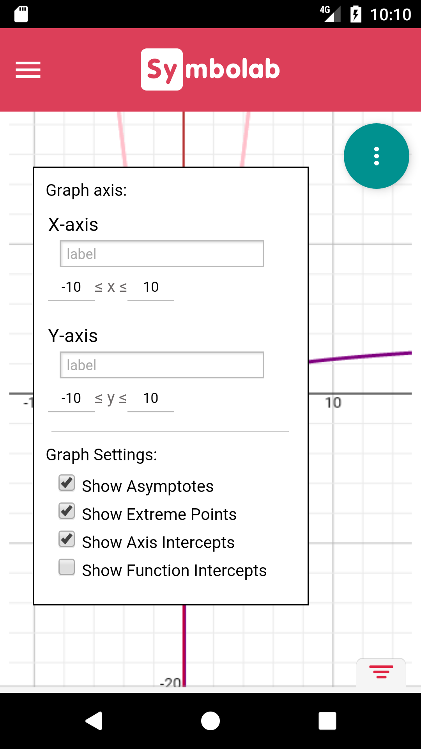Open the hamburger navigation menu

(28, 70)
